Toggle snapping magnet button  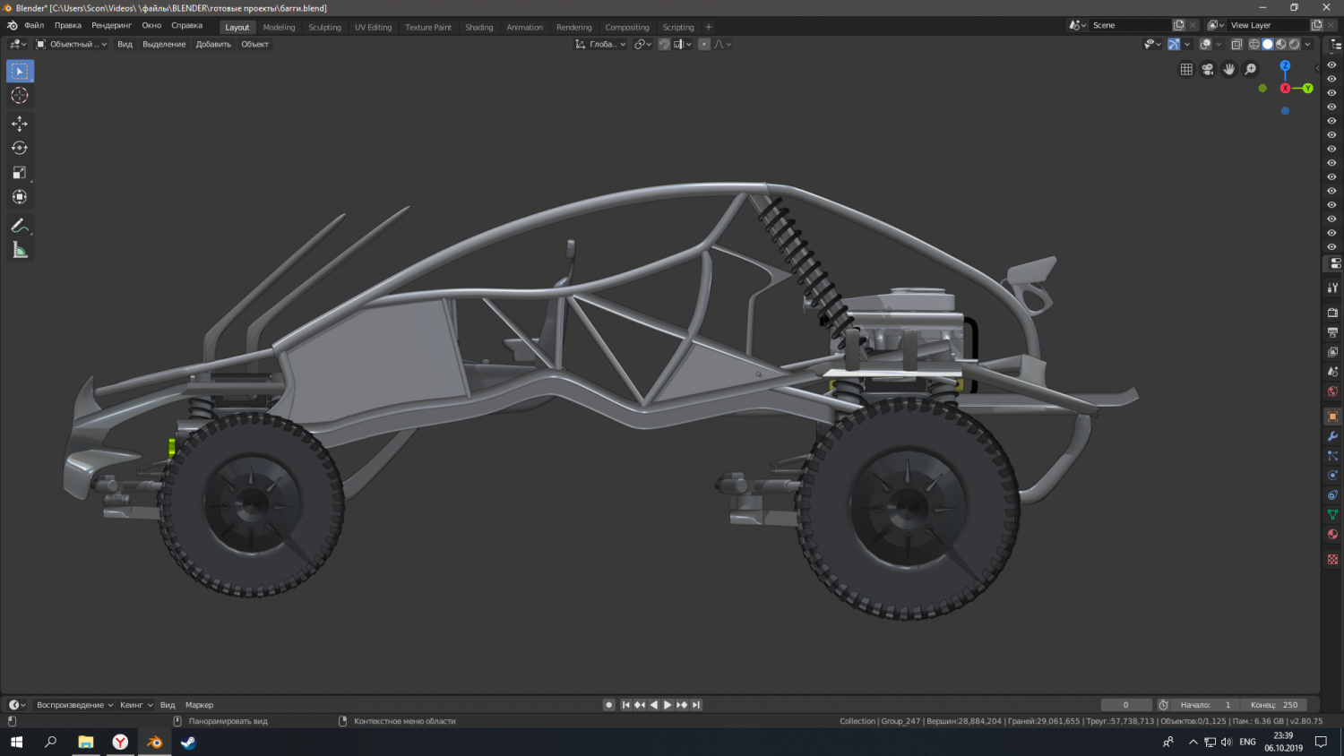(664, 44)
